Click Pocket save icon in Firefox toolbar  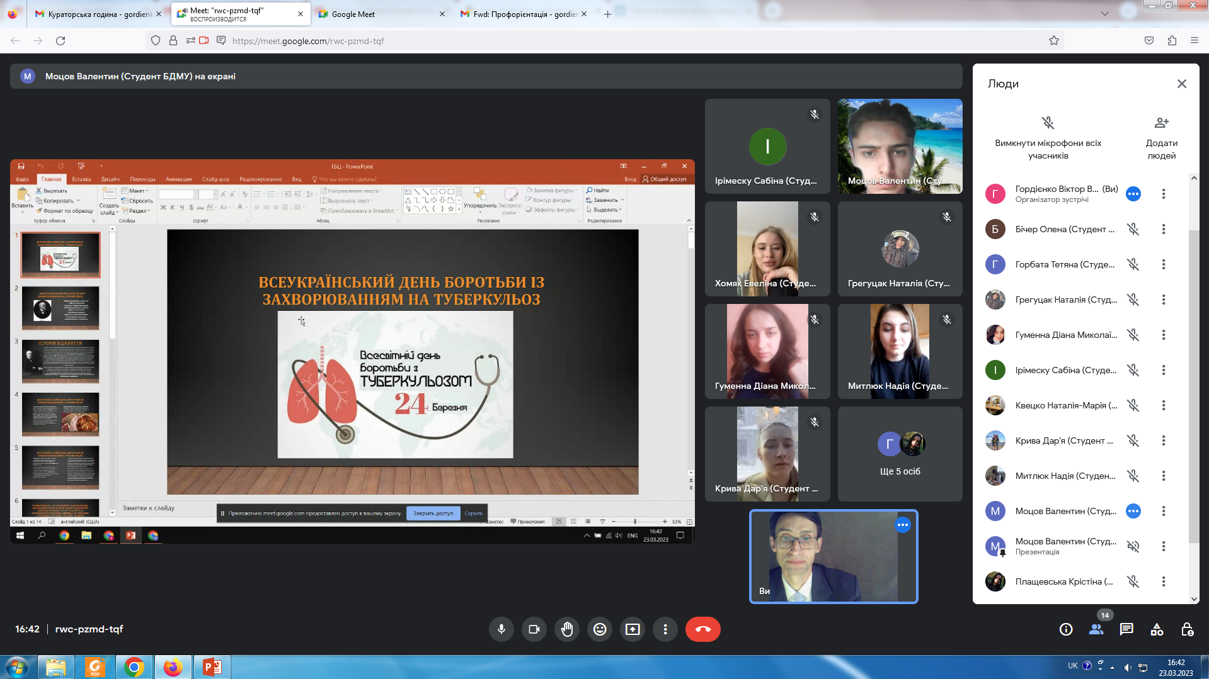click(x=1149, y=41)
